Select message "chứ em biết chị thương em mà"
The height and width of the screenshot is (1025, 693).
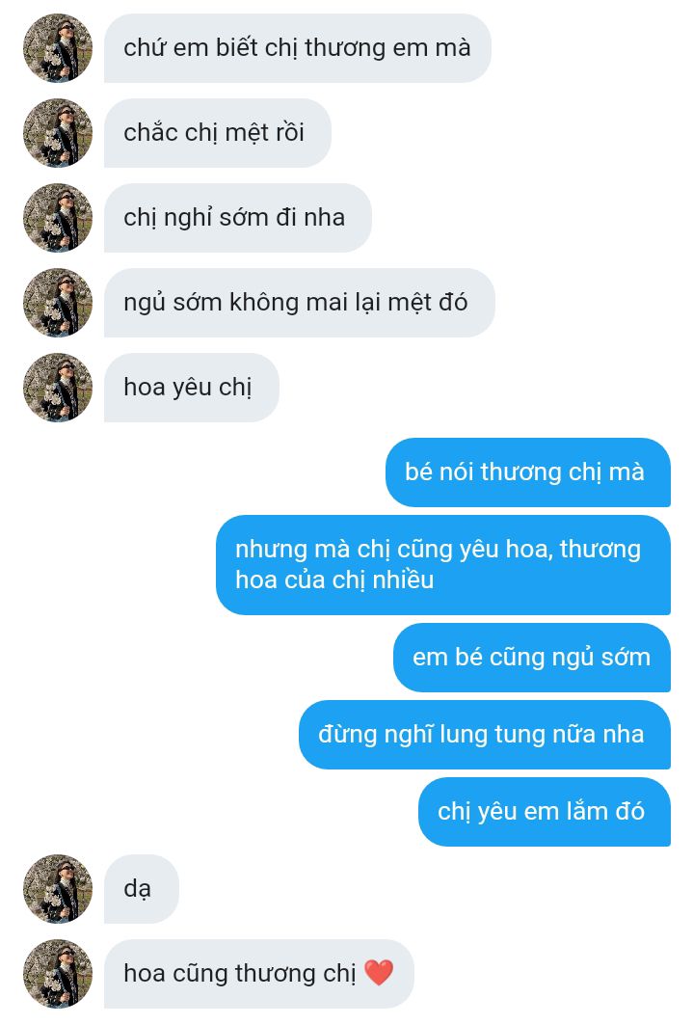(x=297, y=48)
